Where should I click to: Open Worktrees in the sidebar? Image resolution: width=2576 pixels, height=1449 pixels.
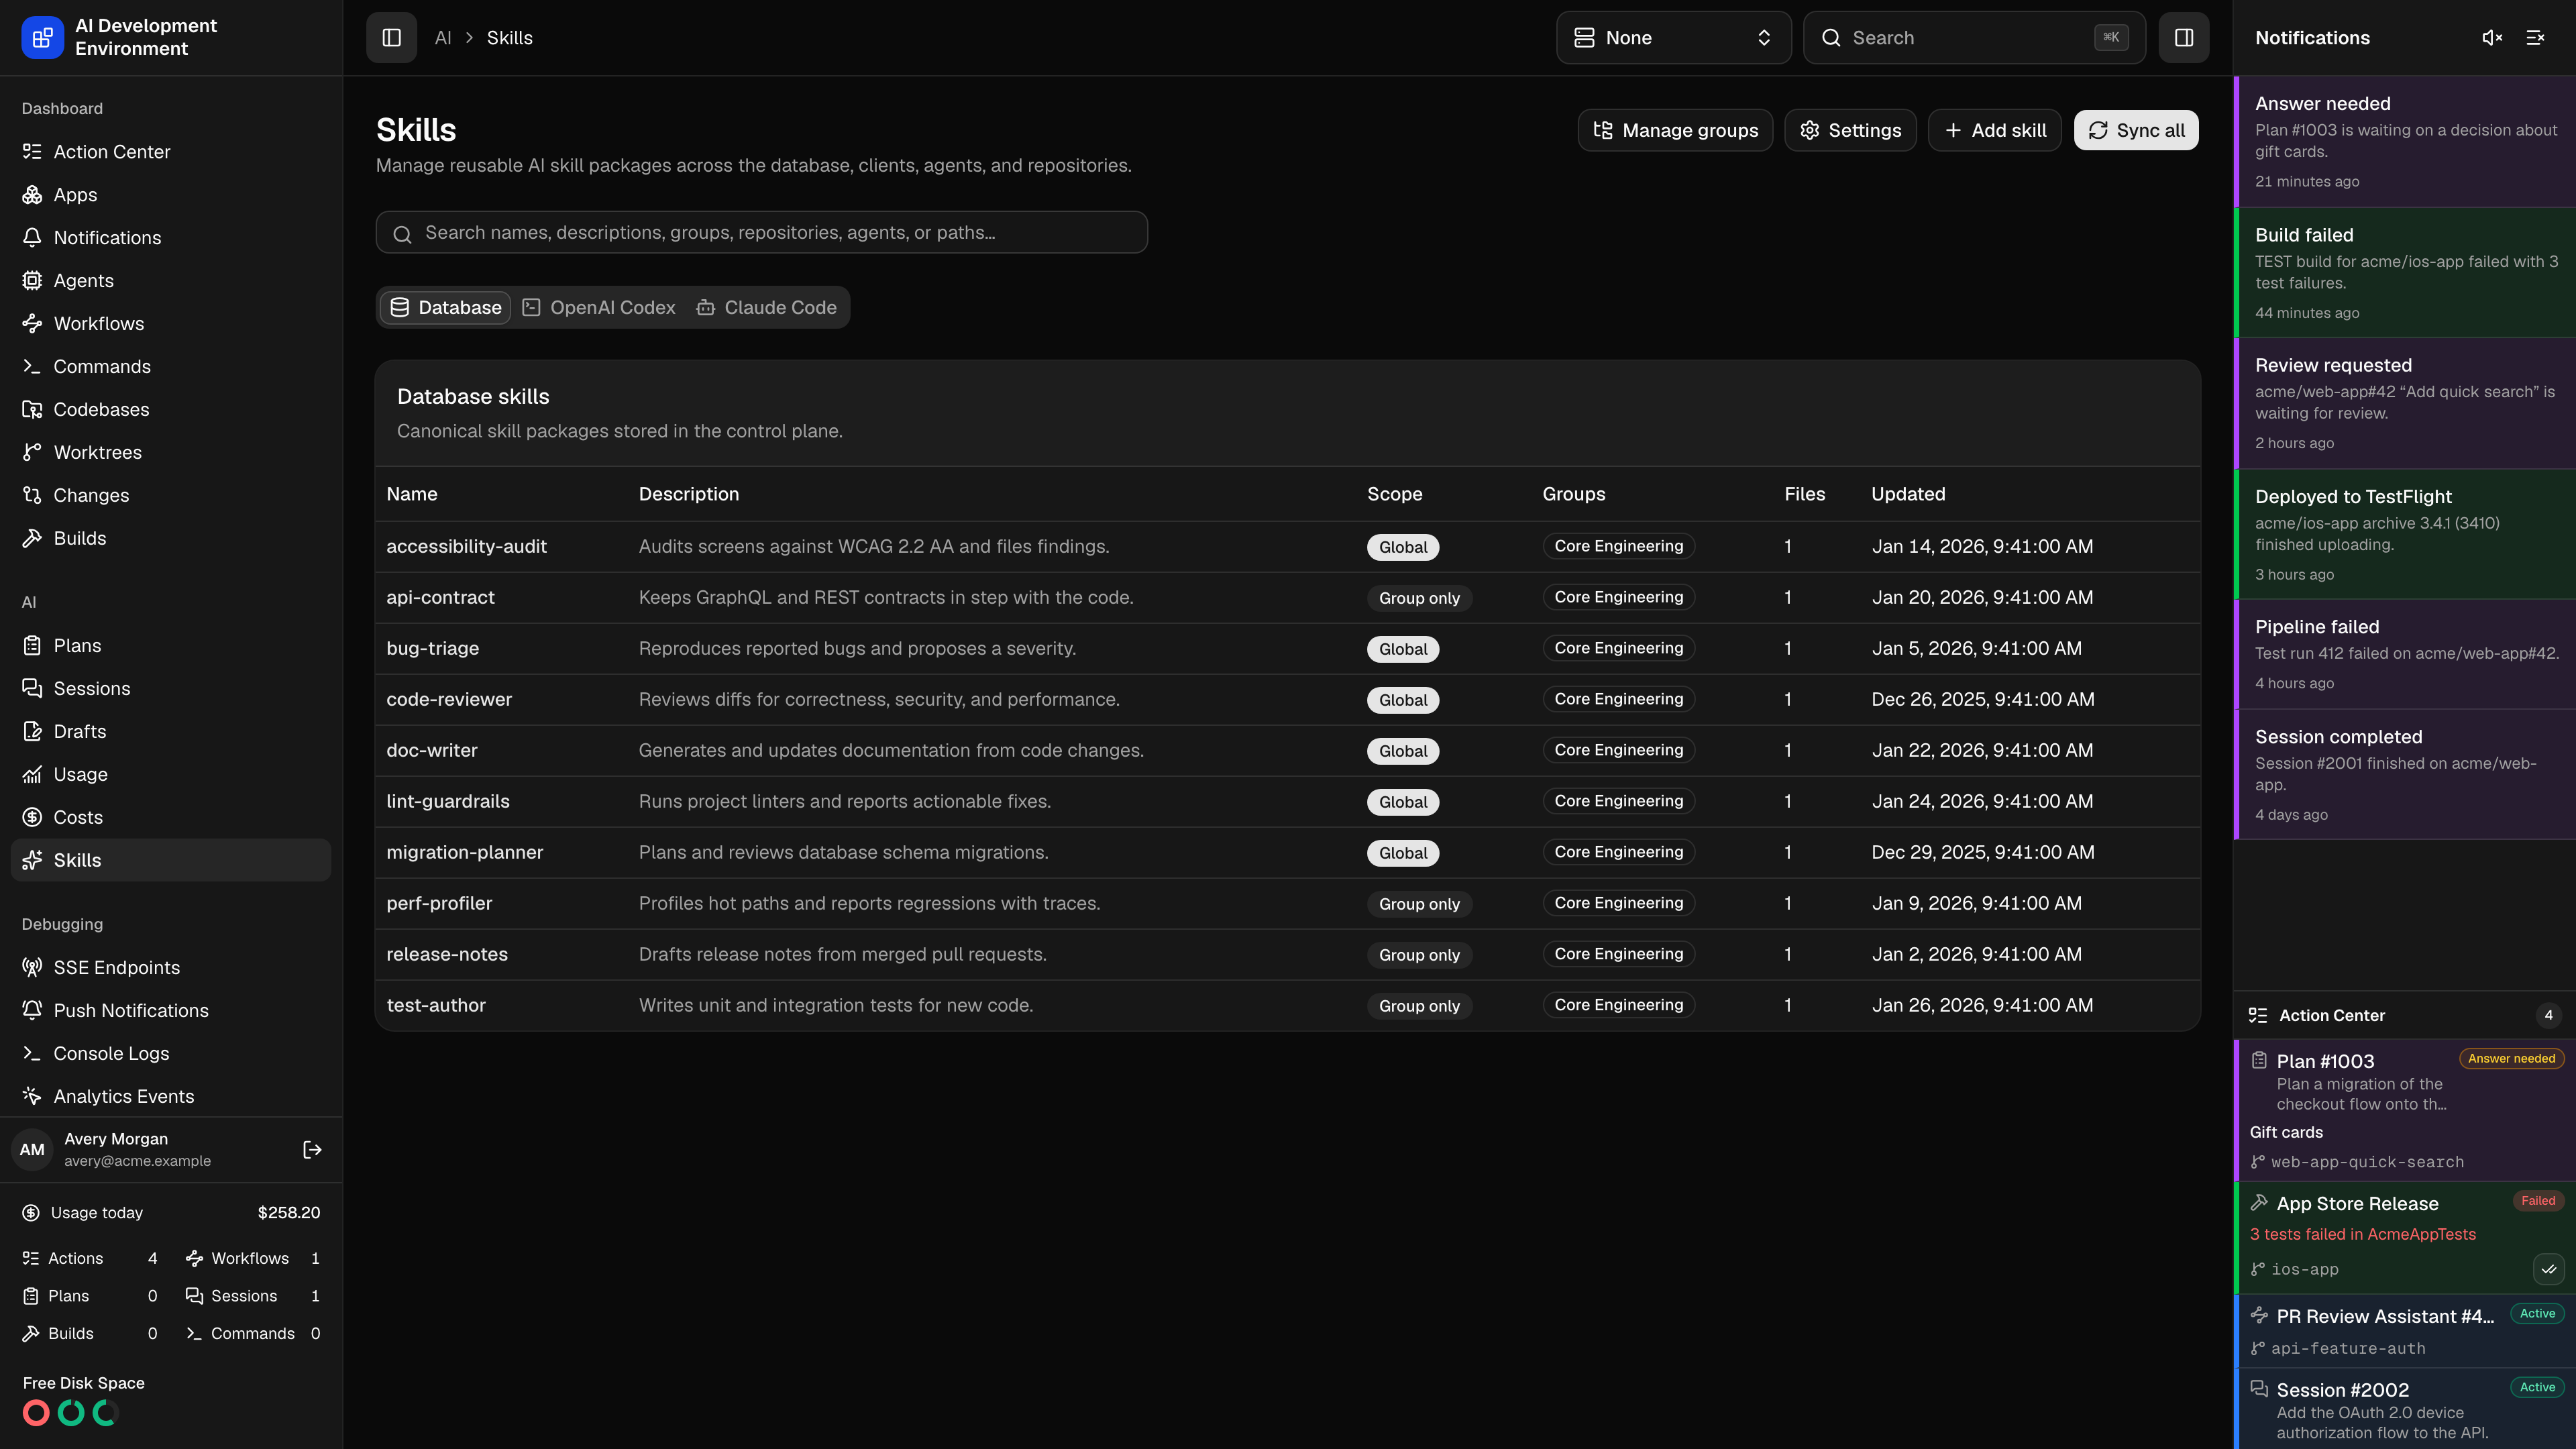171,453
